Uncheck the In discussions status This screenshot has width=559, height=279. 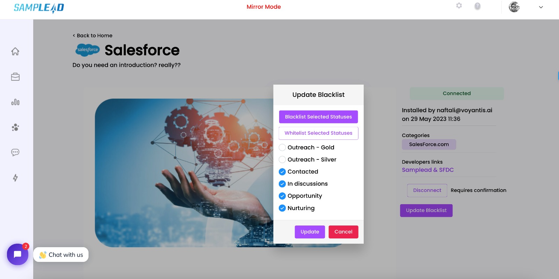pyautogui.click(x=282, y=184)
